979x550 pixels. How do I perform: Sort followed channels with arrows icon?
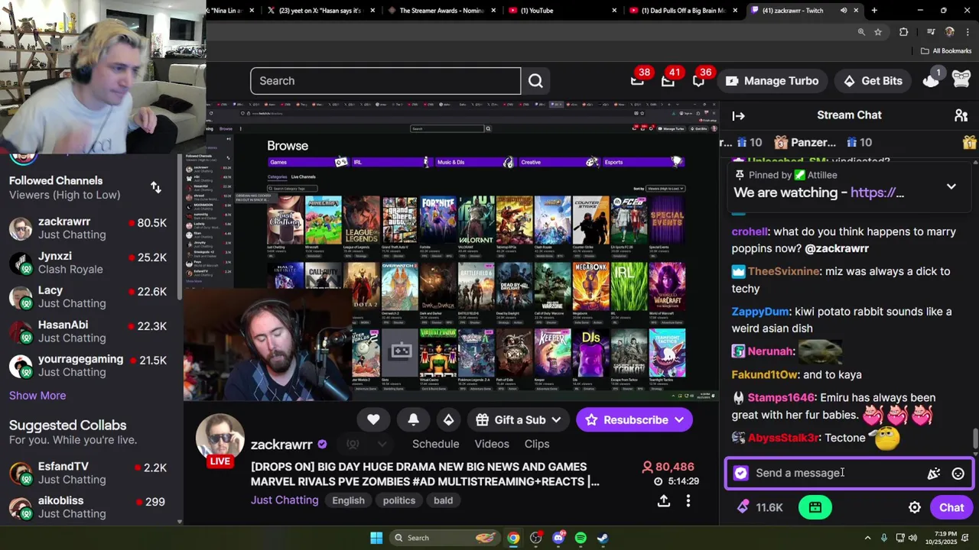[x=155, y=188]
